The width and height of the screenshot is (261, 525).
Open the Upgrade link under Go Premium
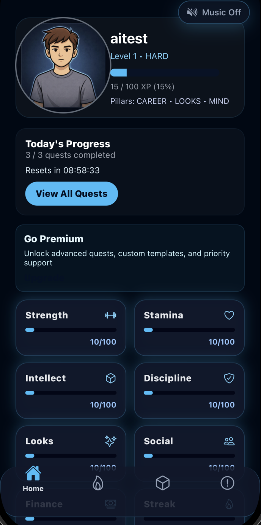(44, 278)
